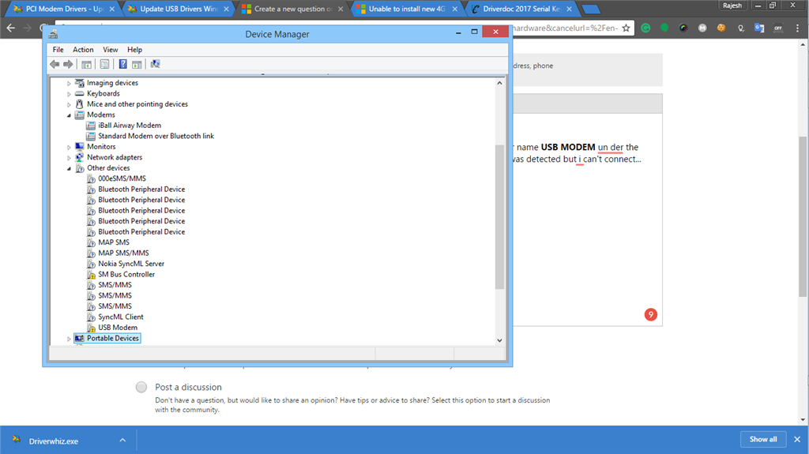The height and width of the screenshot is (454, 809).
Task: Open Driverwhiz.exe download options chevron
Action: point(122,440)
